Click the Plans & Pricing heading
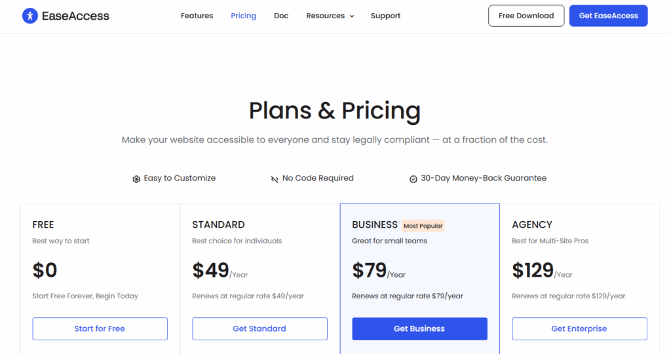Viewport: 671px width, 354px height. [335, 111]
